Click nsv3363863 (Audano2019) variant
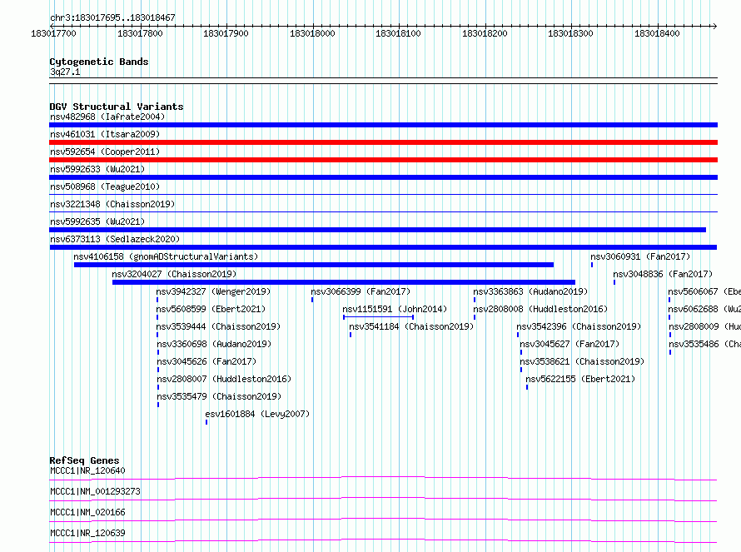 click(530, 291)
